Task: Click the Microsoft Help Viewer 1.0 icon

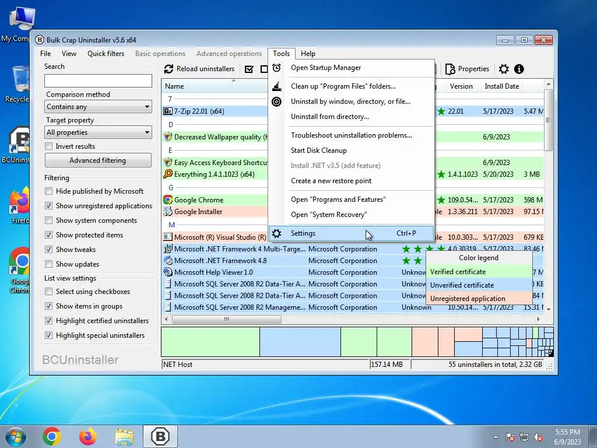Action: (x=167, y=272)
